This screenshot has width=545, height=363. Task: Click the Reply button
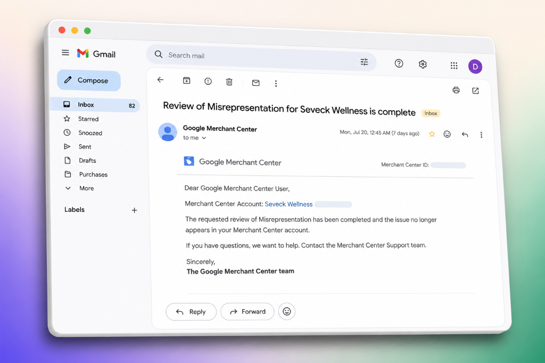pyautogui.click(x=191, y=312)
